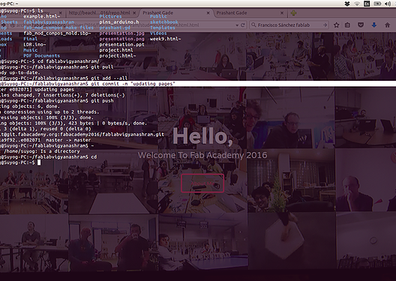Click LDR.ino~ in the terminal listing
396x281 pixels.
34,45
